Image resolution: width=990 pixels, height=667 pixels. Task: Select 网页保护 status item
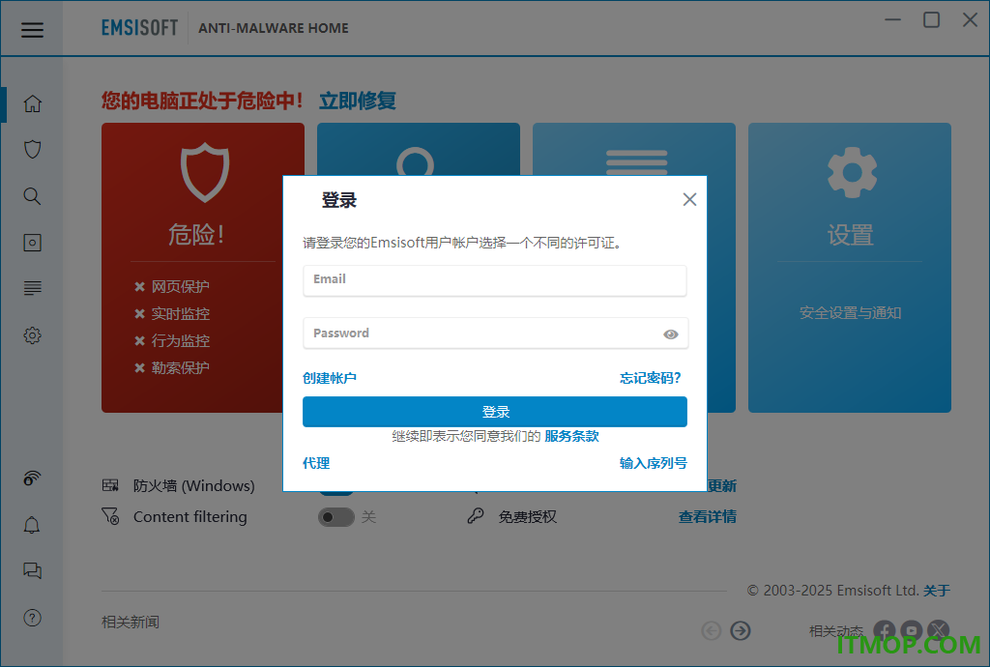(172, 287)
